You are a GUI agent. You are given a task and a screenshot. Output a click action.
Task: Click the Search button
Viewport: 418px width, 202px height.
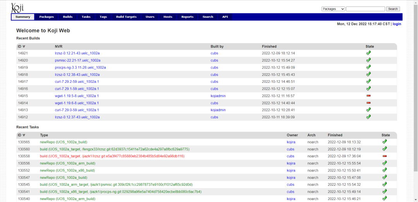[x=393, y=9]
